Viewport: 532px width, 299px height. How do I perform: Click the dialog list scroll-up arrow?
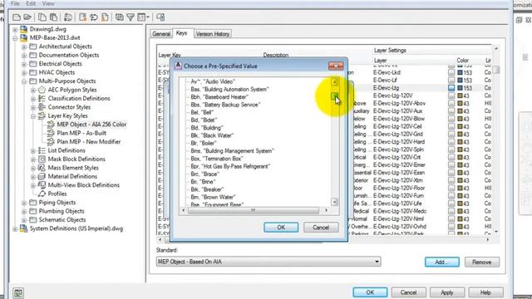pyautogui.click(x=334, y=82)
